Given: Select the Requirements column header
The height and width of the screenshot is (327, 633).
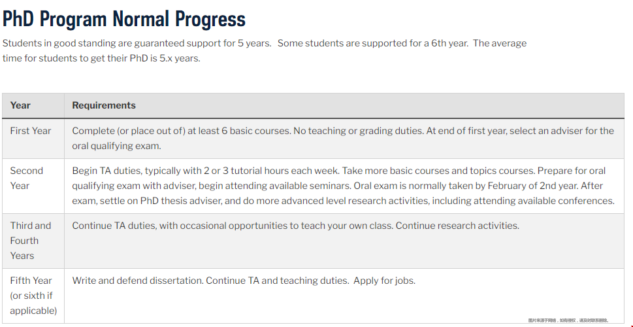Looking at the screenshot, I should [104, 105].
